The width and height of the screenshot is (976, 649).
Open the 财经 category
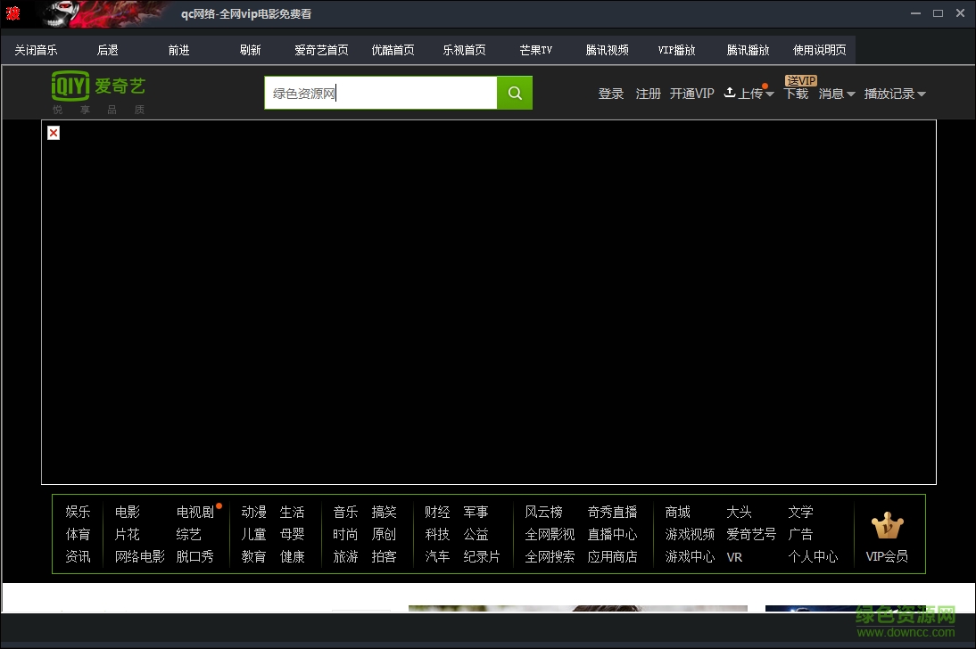click(437, 512)
